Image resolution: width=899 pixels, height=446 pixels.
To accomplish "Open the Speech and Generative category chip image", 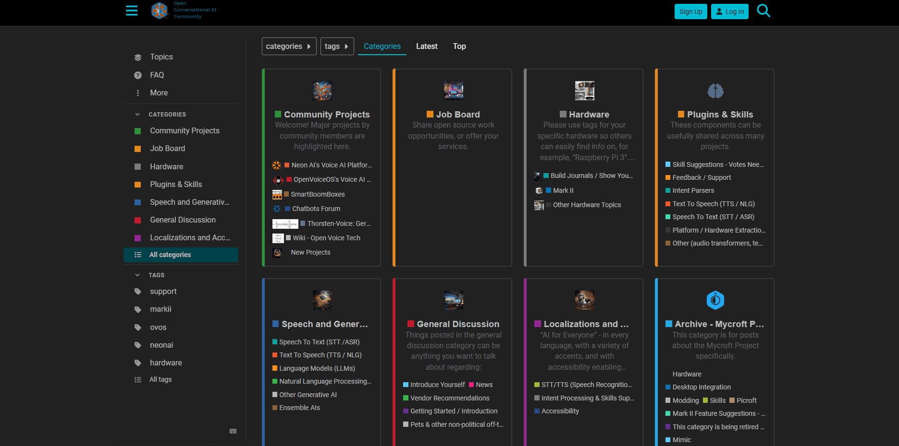I will click(322, 300).
